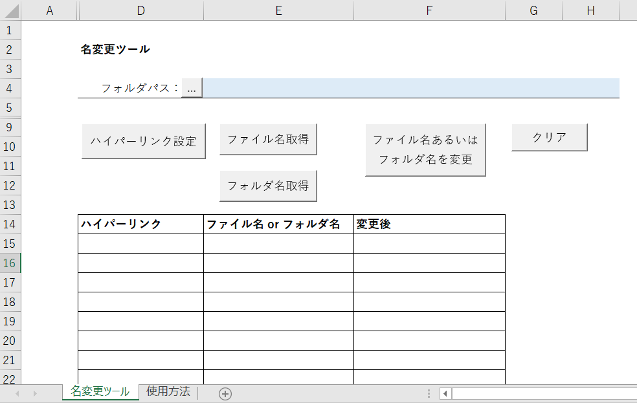Click the blue folder path input field
Viewport: 637px width, 403px height.
pos(411,88)
